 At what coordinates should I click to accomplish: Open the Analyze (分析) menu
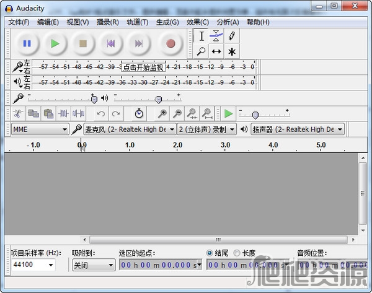pos(228,22)
